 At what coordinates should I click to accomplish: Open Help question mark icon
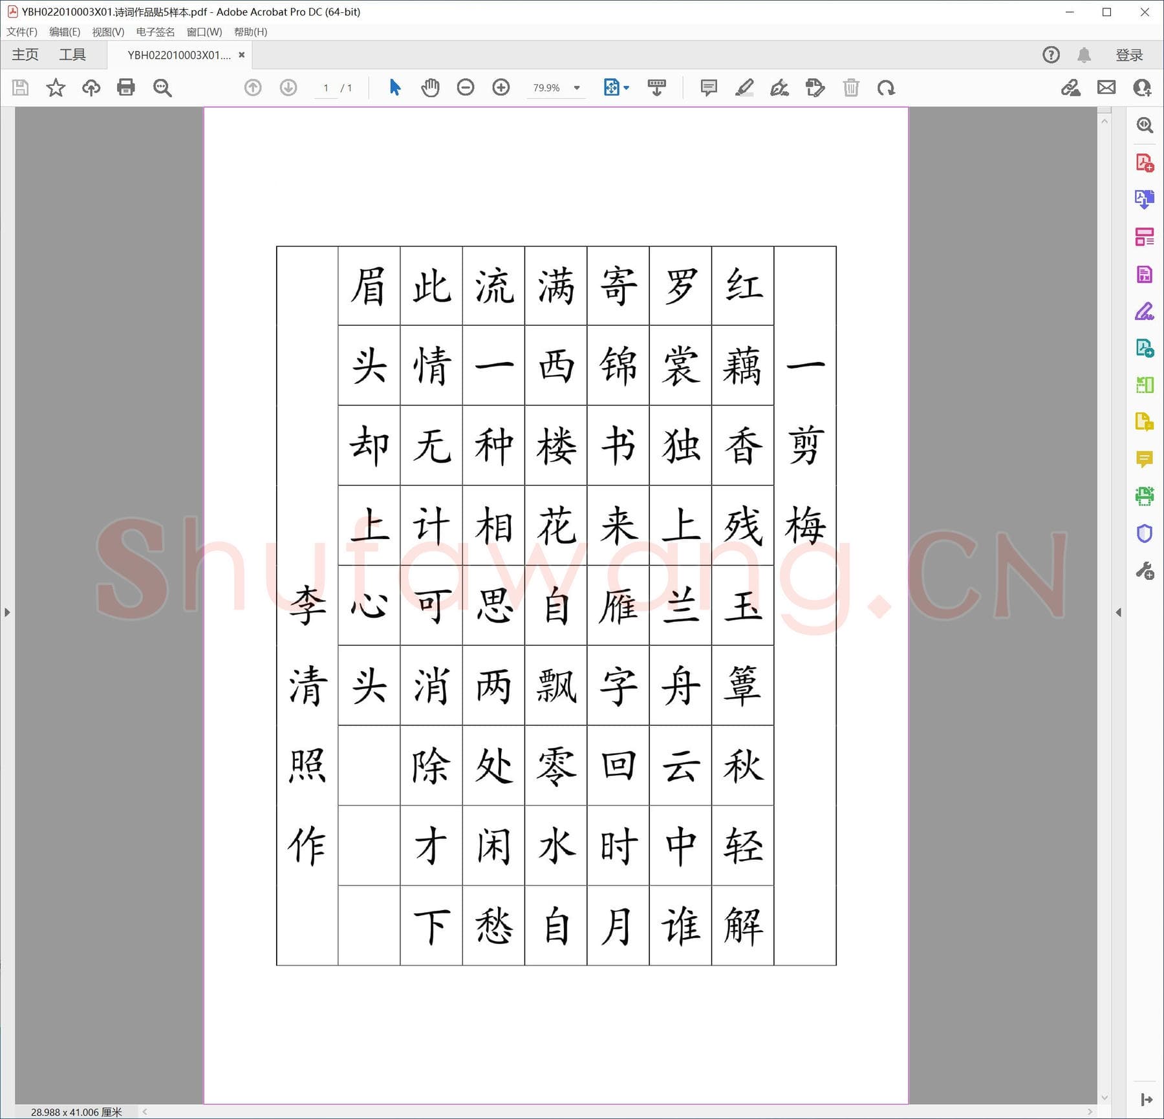1051,55
